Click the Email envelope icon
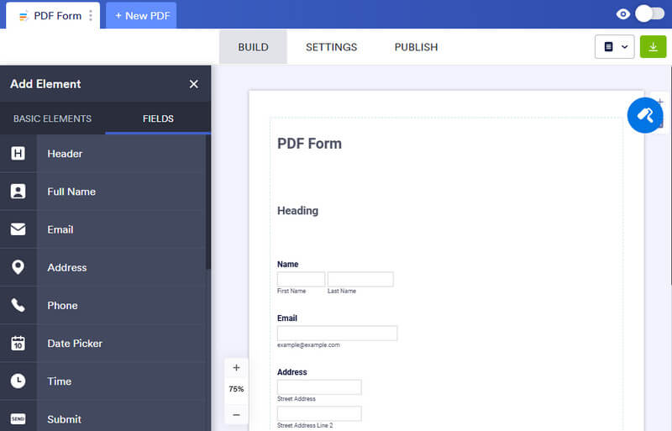This screenshot has height=431, width=672. tap(18, 229)
